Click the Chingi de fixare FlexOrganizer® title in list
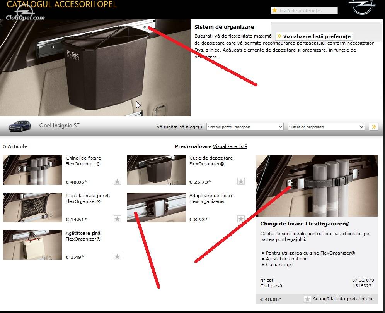The width and height of the screenshot is (385, 313). tap(83, 161)
